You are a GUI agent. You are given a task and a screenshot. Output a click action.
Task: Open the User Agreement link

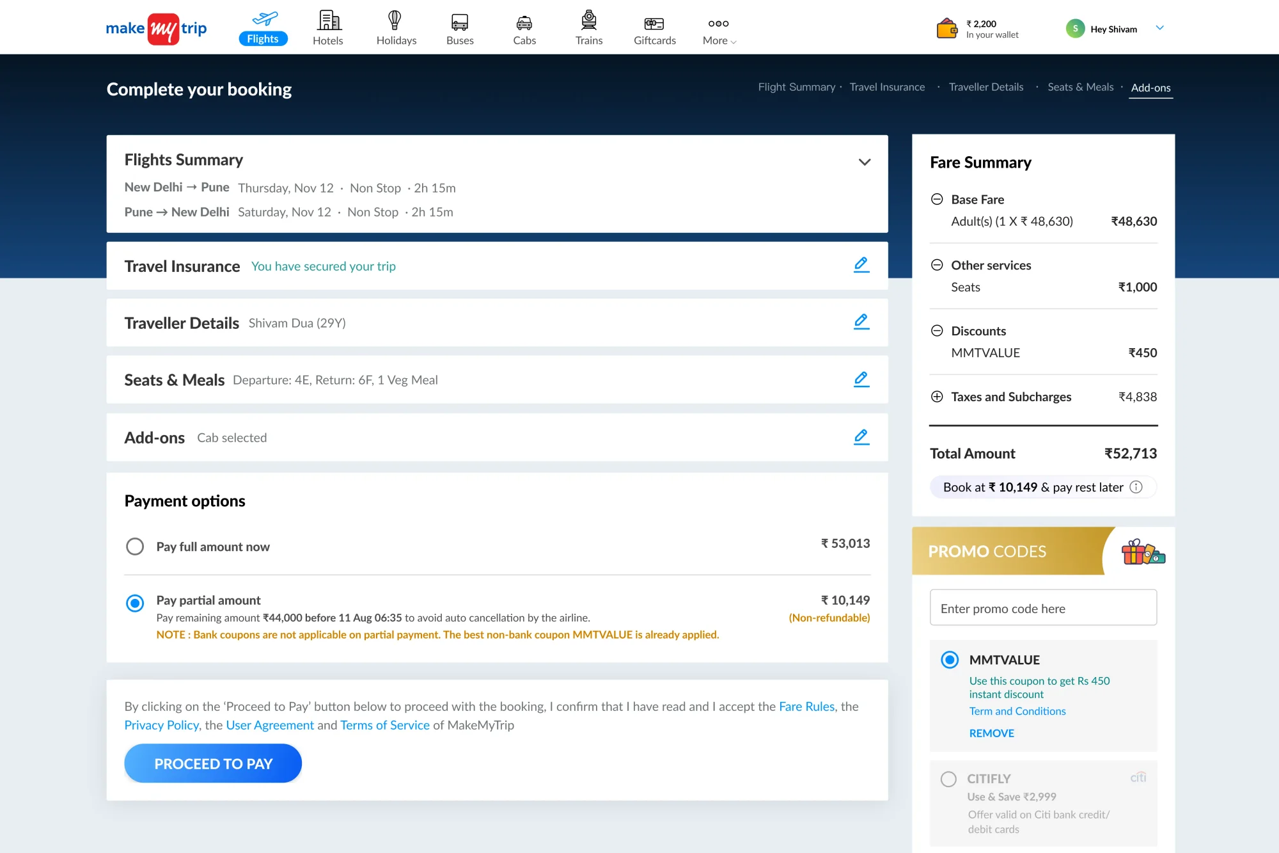point(270,725)
